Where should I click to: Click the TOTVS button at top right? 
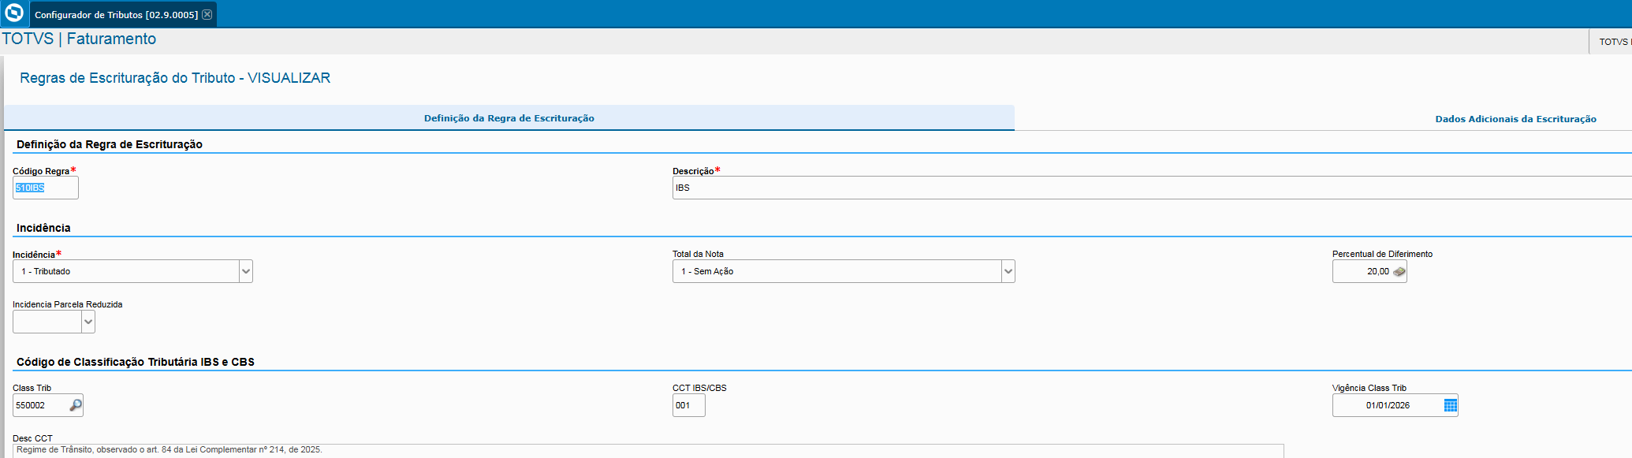tap(1612, 42)
